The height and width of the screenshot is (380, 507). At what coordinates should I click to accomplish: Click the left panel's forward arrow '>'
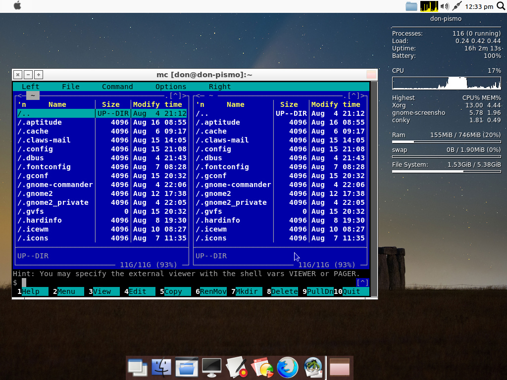pos(184,95)
